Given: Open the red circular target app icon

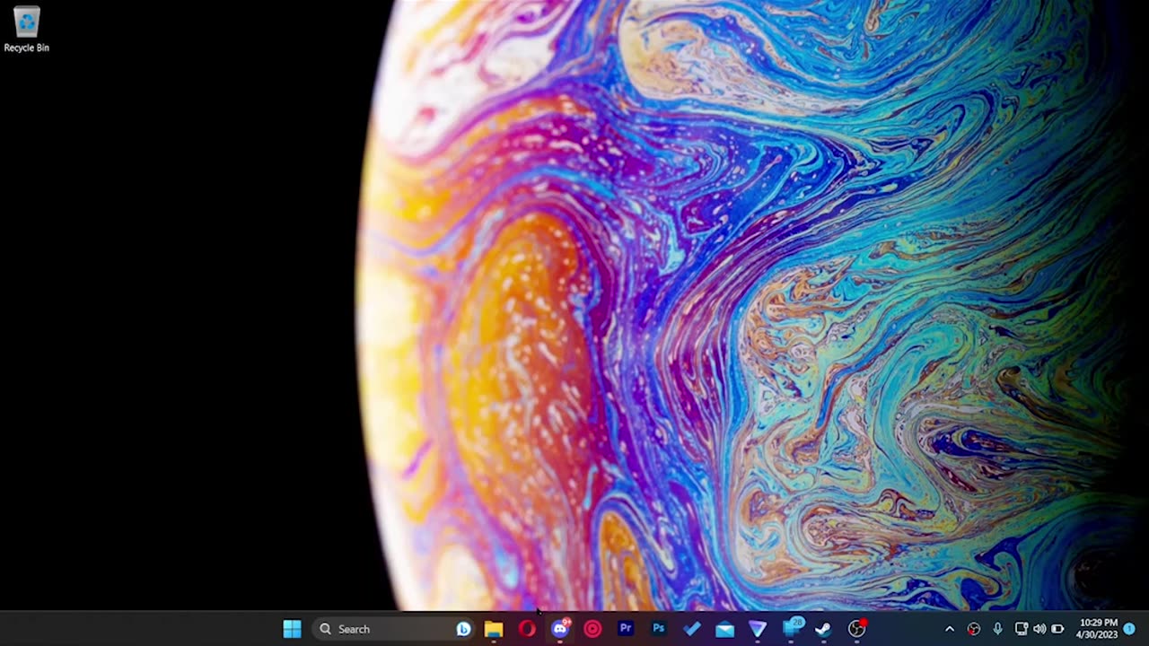Looking at the screenshot, I should (592, 629).
